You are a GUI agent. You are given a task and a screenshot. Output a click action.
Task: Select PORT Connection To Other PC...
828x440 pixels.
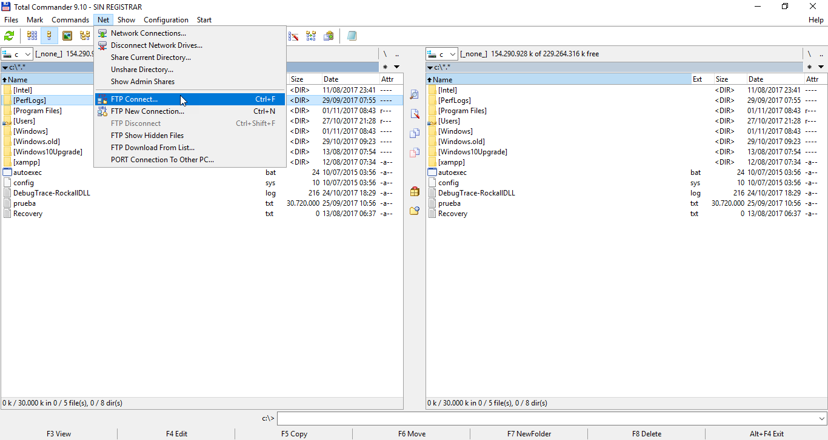click(x=190, y=160)
